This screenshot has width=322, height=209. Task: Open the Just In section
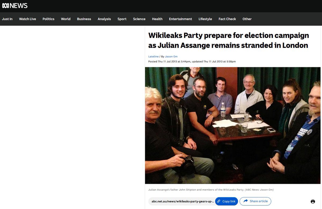(x=7, y=19)
